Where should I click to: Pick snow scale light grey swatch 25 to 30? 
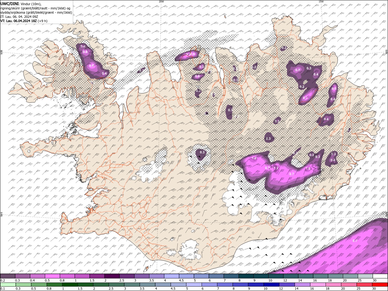[365, 276]
